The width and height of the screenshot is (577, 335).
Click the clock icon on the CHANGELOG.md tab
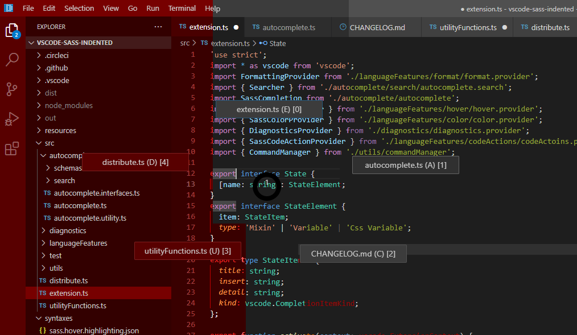click(343, 26)
